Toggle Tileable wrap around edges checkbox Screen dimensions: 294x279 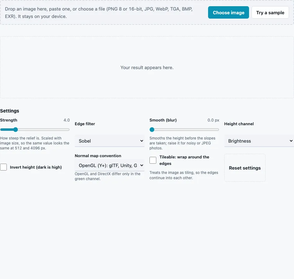tap(153, 160)
